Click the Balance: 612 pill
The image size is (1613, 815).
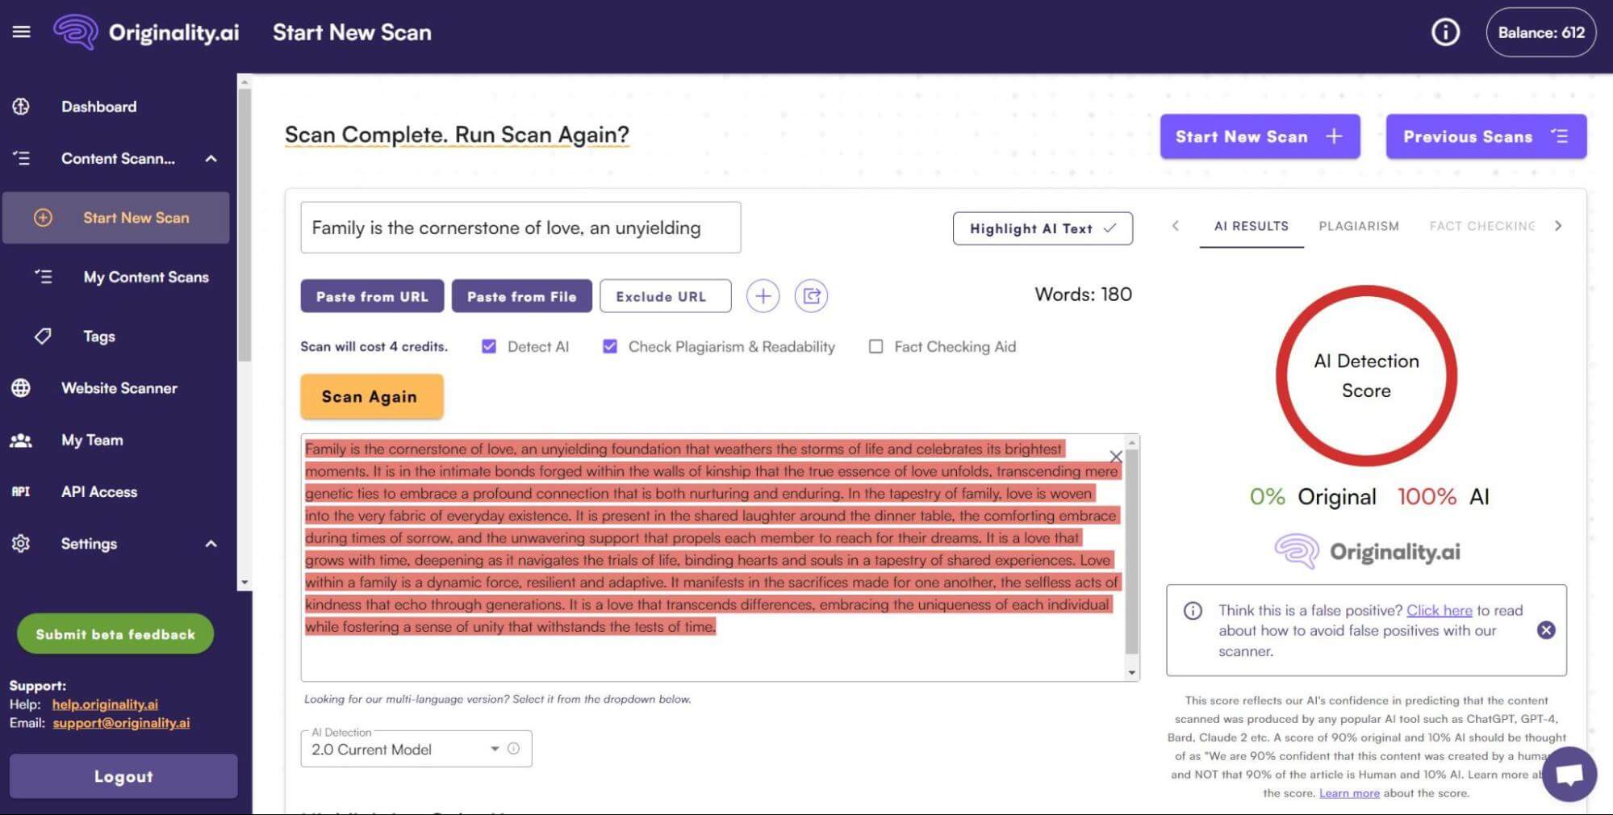1541,32
